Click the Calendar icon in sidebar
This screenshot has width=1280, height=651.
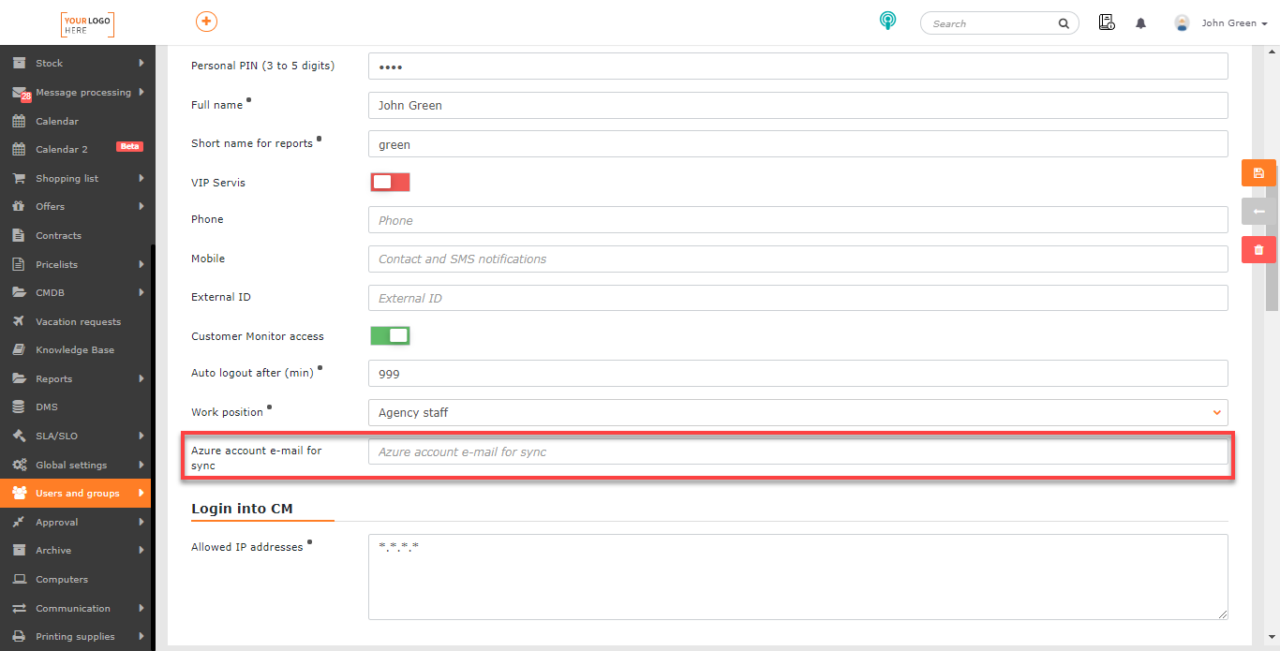click(x=19, y=121)
